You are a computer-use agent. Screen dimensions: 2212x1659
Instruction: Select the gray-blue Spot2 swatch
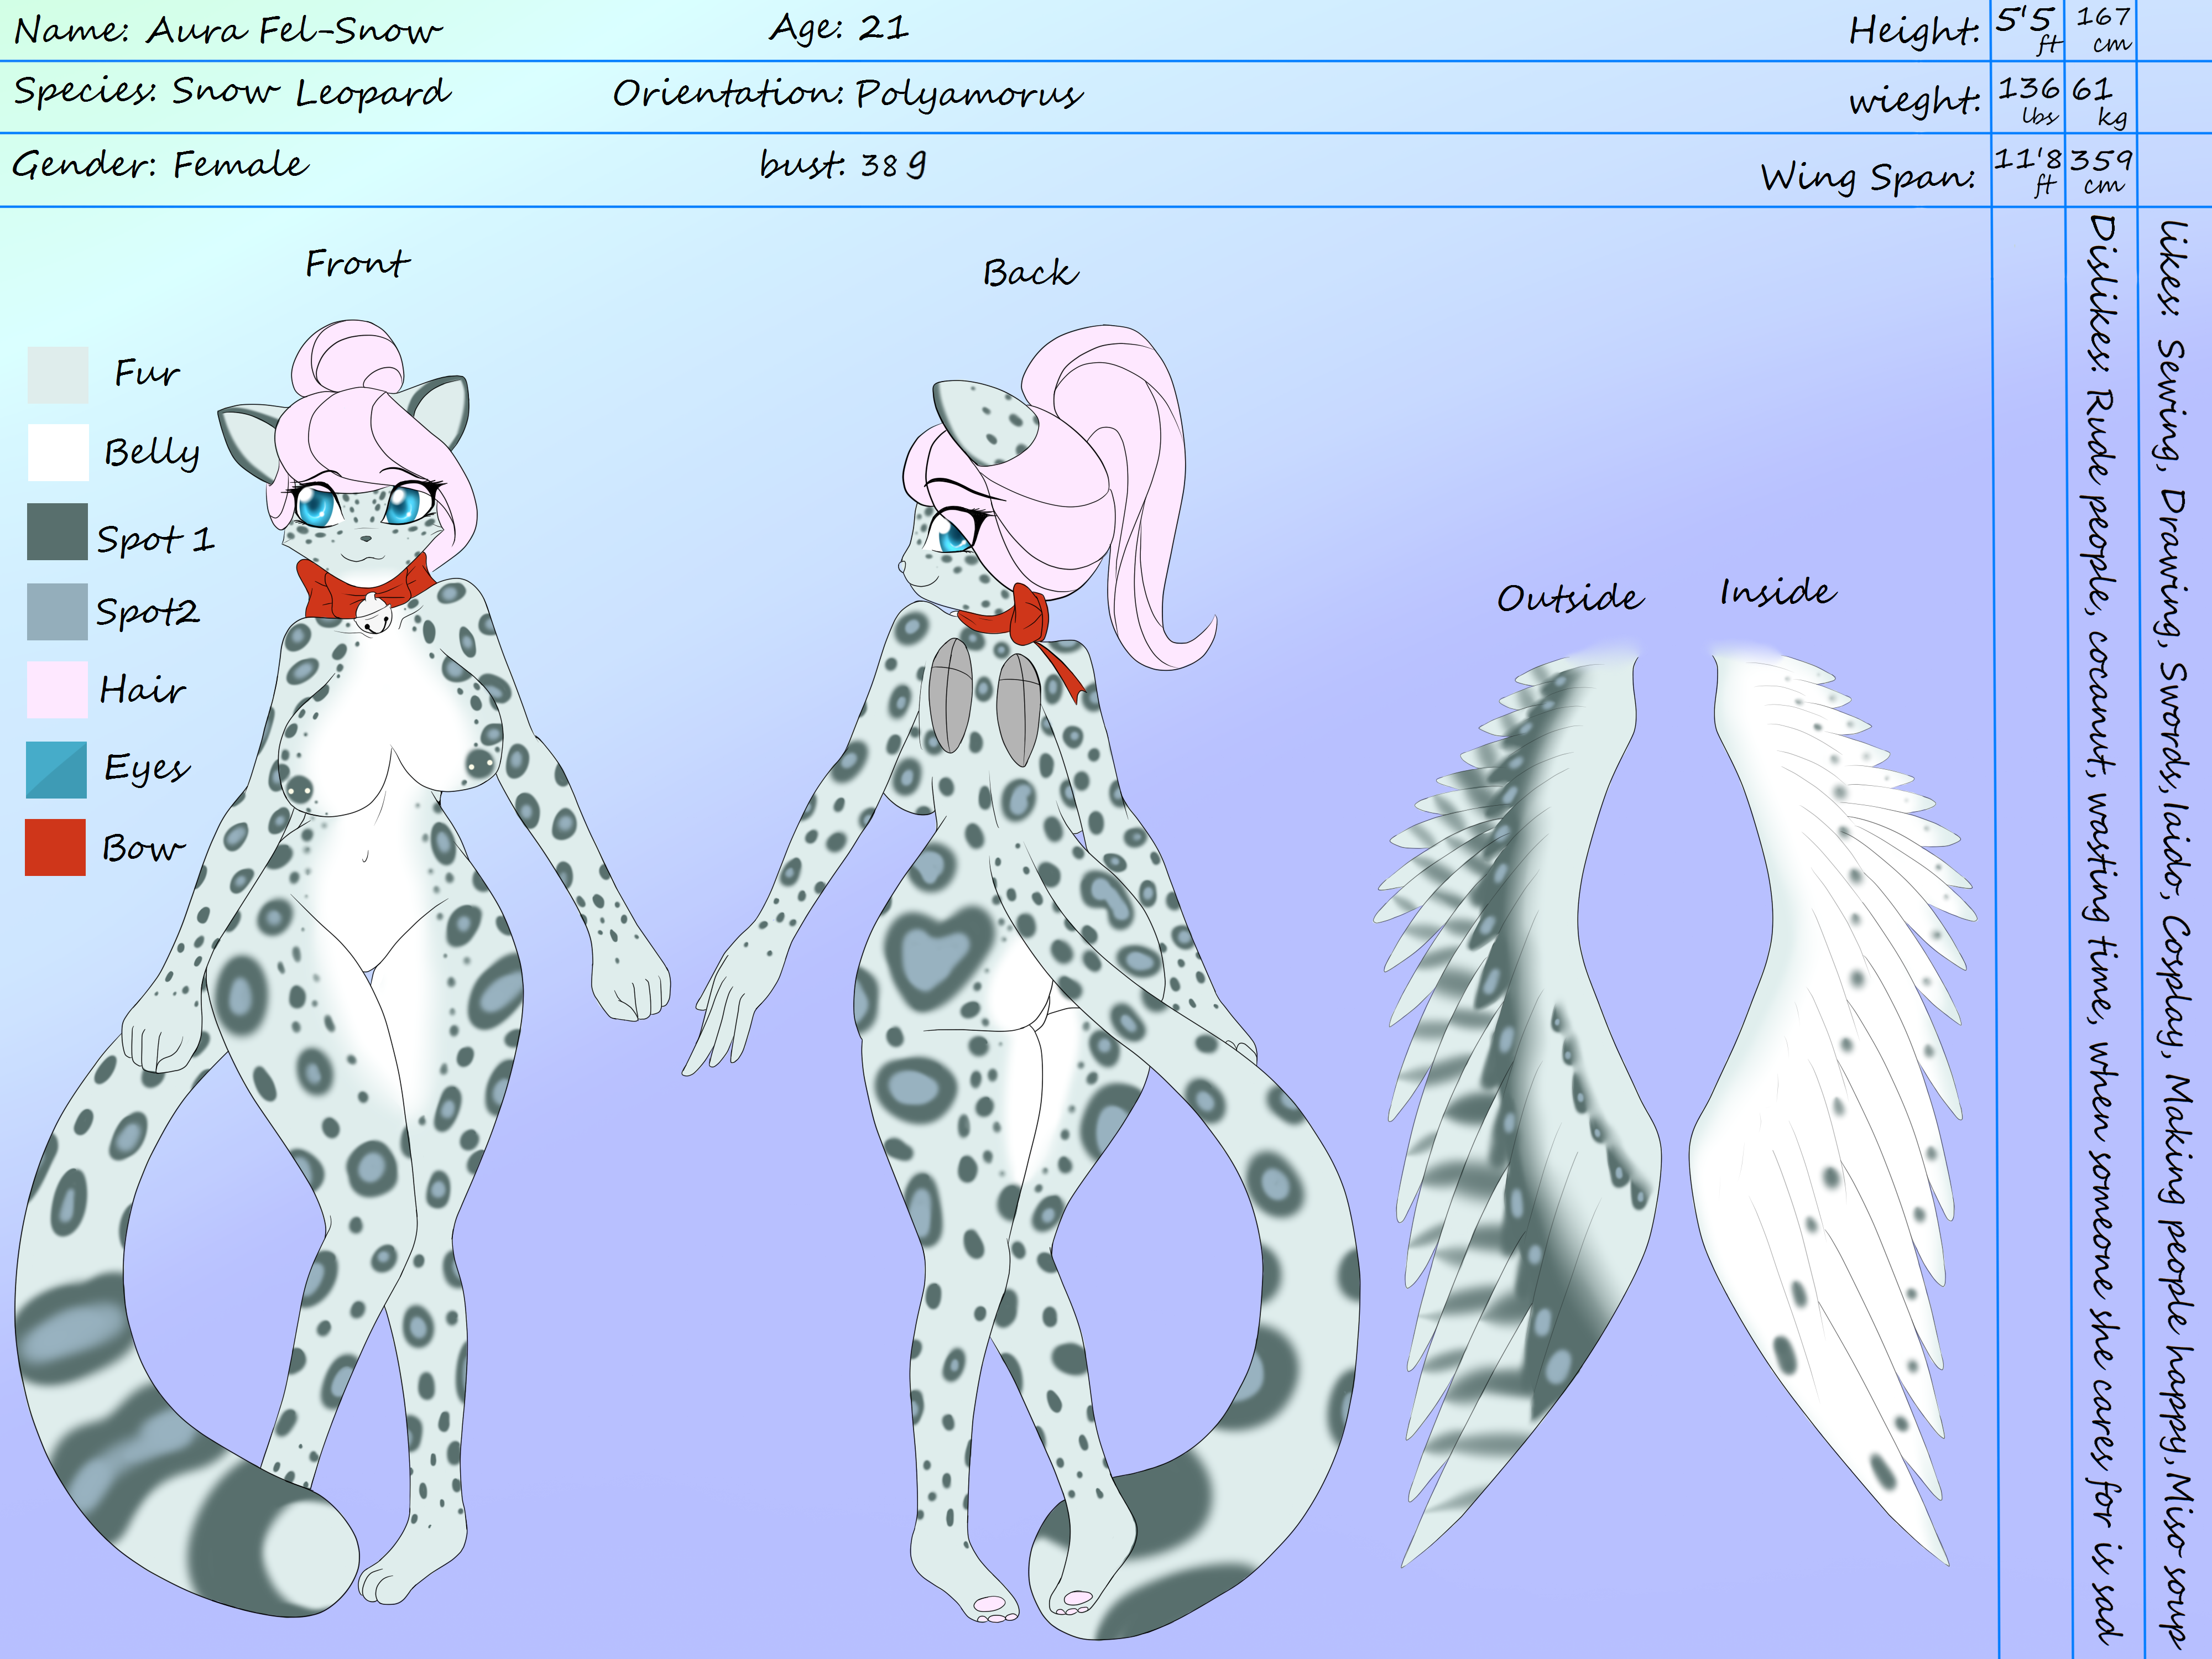click(57, 611)
